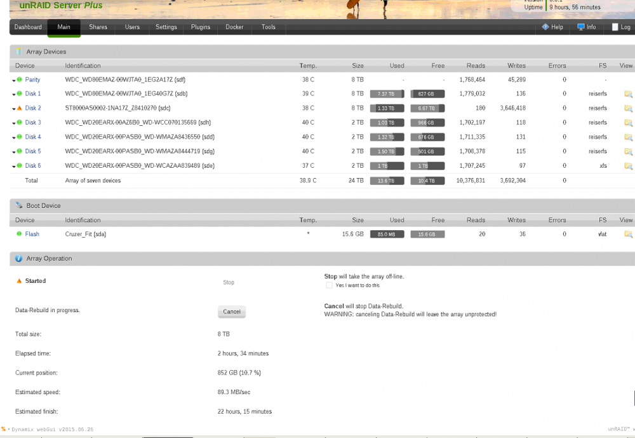Click Disk 1's 7.37 TB used bar
Image resolution: width=635 pixels, height=438 pixels.
point(387,93)
